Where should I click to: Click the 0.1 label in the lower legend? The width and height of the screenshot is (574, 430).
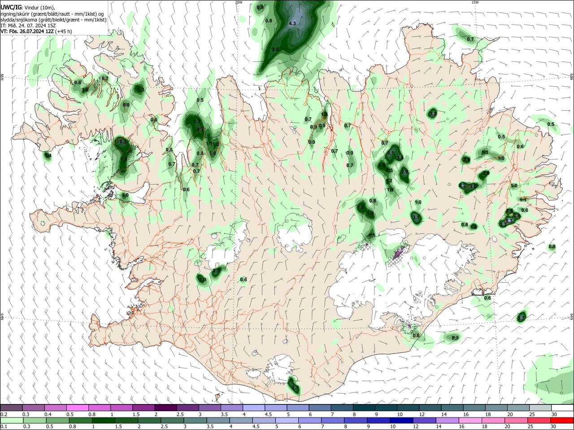pyautogui.click(x=4, y=427)
